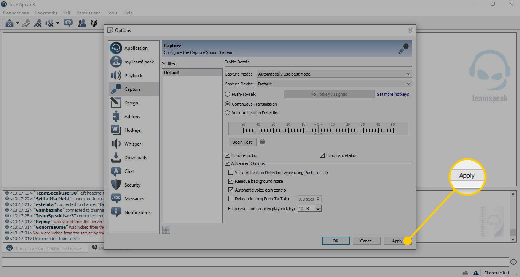The height and width of the screenshot is (277, 520).
Task: Toggle Automatic voice gain control checkbox
Action: (231, 190)
